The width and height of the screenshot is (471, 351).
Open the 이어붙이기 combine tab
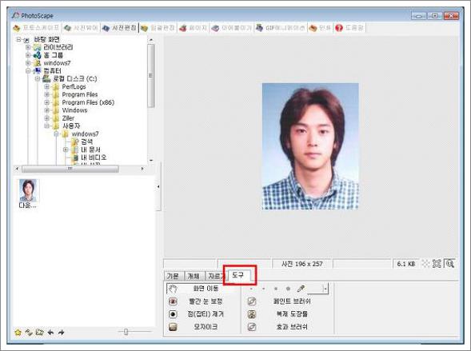click(231, 28)
